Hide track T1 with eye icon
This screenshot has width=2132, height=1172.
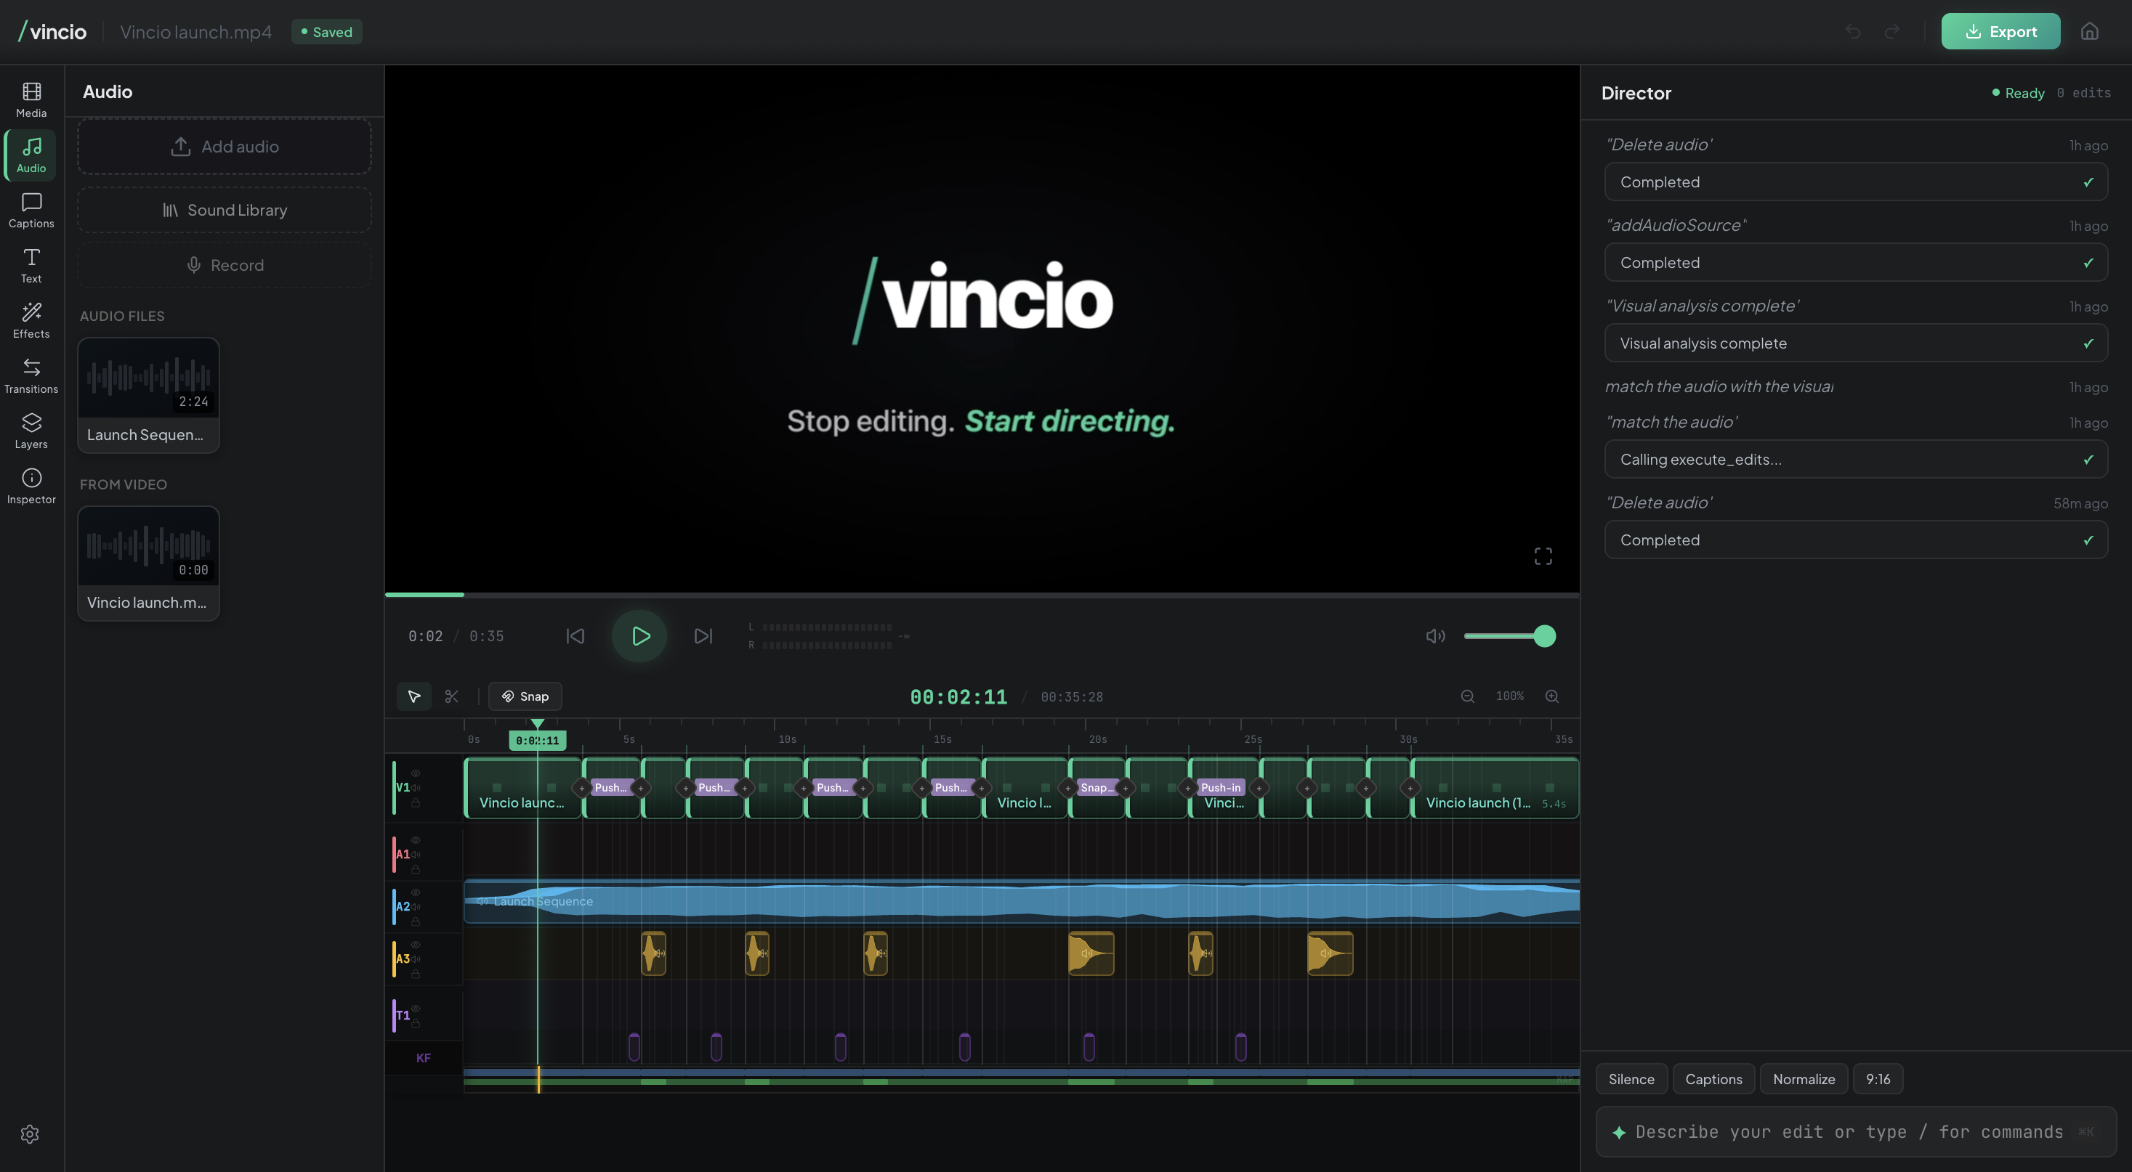tap(416, 1008)
